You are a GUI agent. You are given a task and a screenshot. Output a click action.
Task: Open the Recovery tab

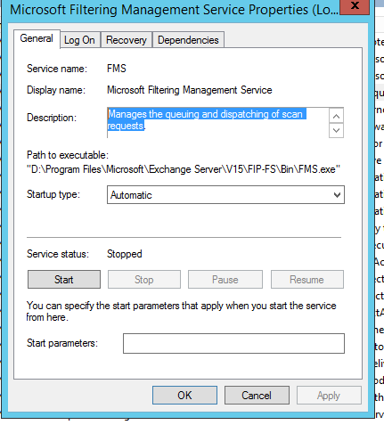(127, 40)
